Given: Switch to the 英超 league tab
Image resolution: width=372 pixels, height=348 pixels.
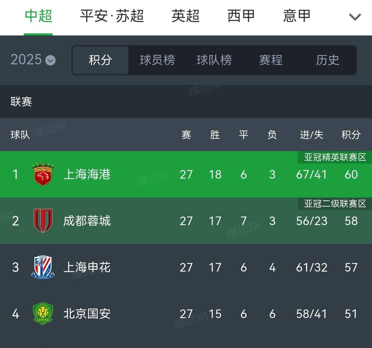Looking at the screenshot, I should (185, 16).
